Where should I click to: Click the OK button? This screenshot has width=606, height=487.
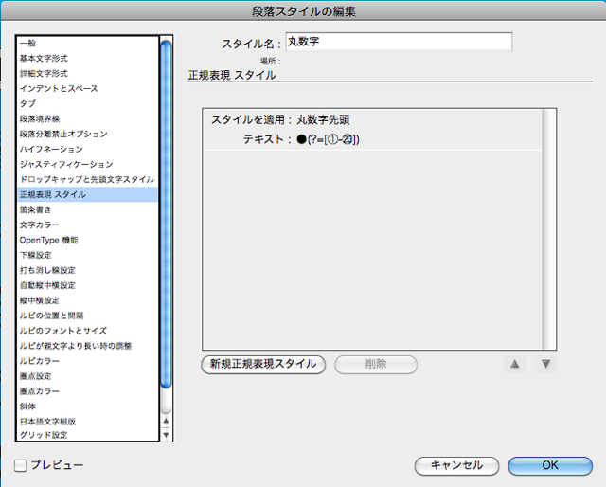[x=550, y=465]
